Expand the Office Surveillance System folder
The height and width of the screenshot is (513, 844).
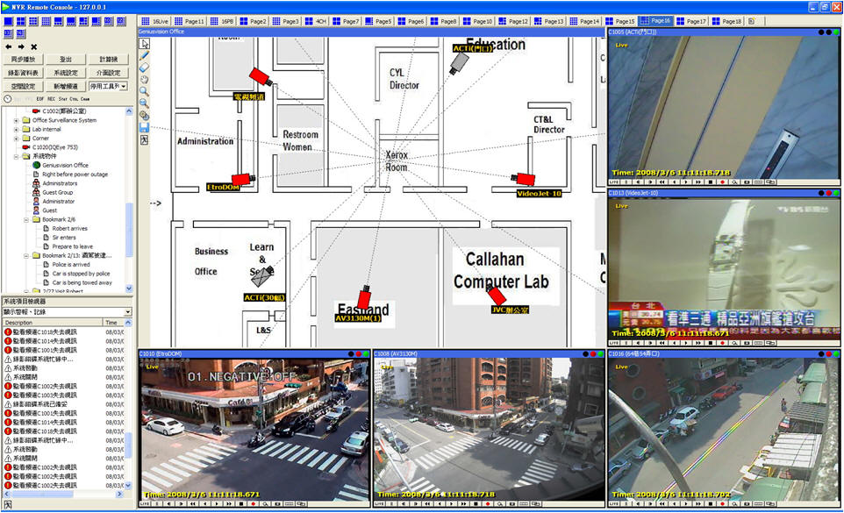point(16,120)
